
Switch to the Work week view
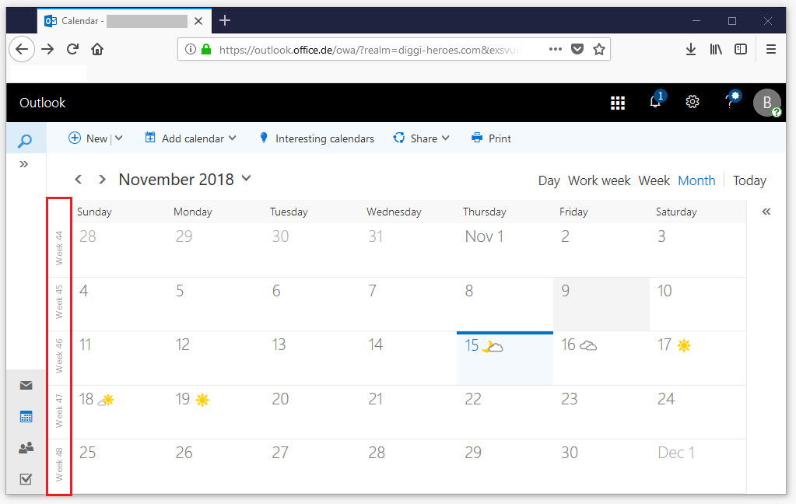pos(599,180)
